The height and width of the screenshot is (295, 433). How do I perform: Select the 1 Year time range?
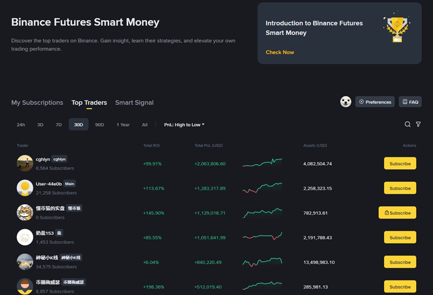click(x=123, y=124)
